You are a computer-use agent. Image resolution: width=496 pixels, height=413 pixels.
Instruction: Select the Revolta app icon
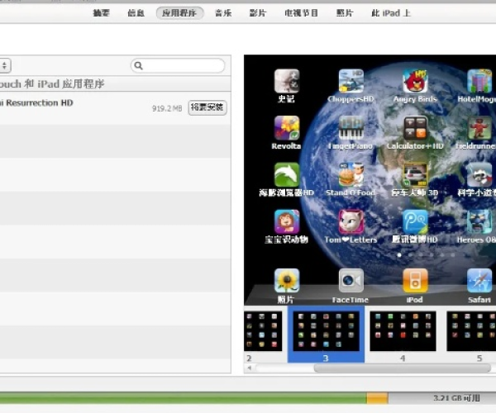287,128
